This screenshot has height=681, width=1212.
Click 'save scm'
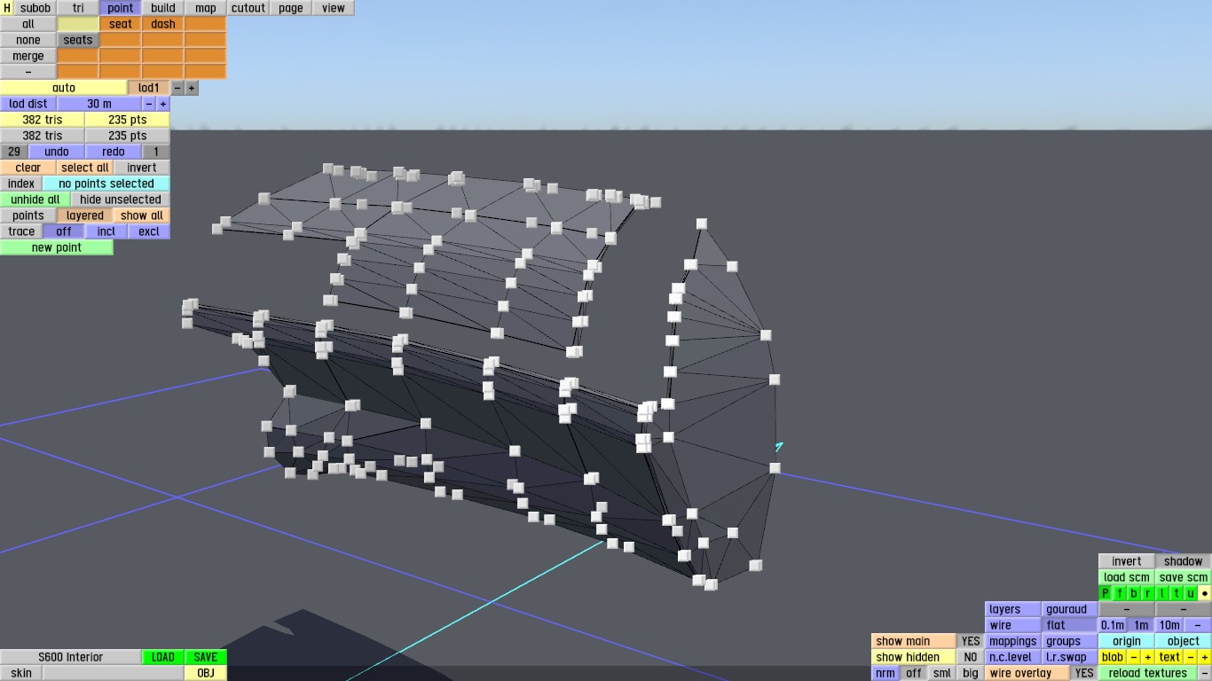(1184, 577)
